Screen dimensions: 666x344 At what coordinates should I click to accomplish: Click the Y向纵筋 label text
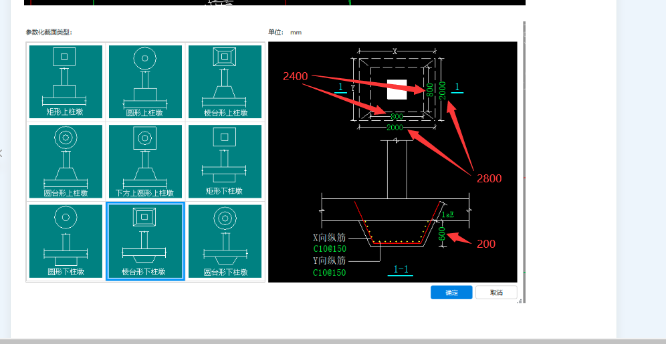pos(330,260)
